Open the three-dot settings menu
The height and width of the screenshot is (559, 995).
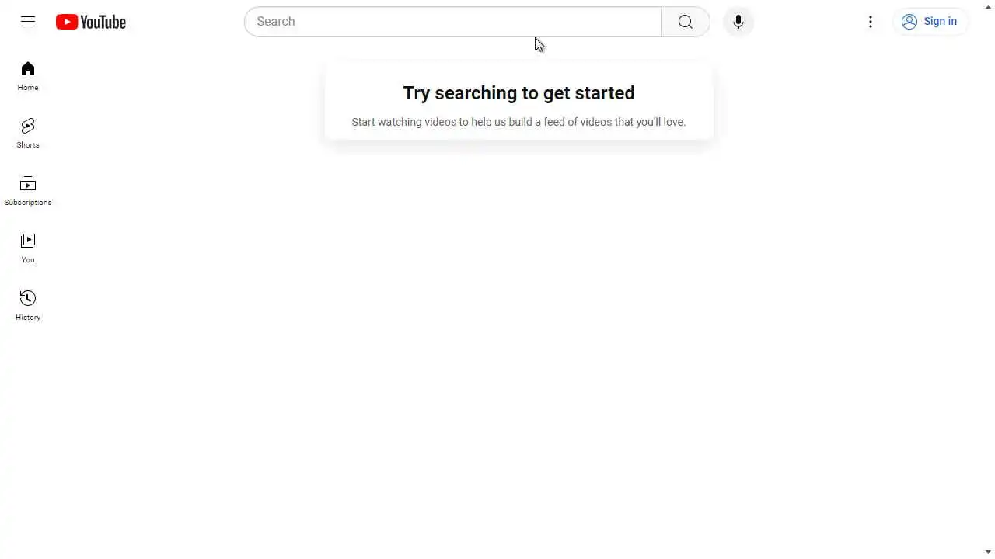pyautogui.click(x=871, y=22)
